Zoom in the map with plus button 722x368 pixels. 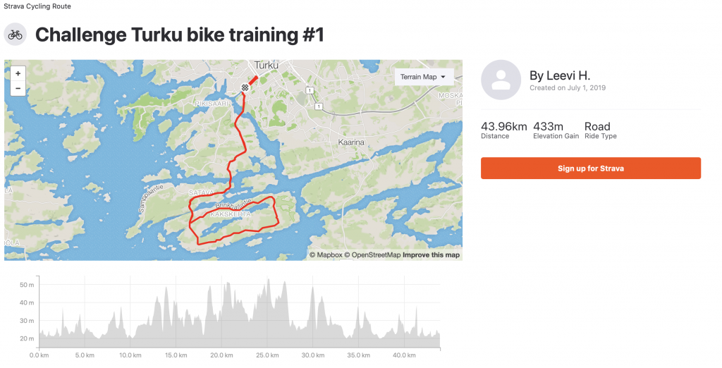click(18, 73)
